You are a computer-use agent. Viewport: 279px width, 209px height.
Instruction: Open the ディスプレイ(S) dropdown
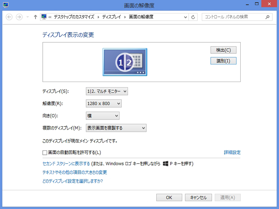107,91
